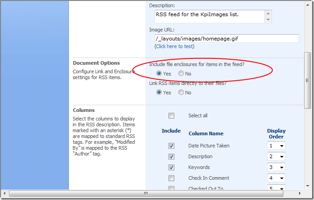This screenshot has width=314, height=200.
Task: Uncheck the Description column checkbox
Action: (171, 156)
